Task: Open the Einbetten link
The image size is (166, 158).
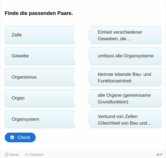Action: (x=34, y=155)
